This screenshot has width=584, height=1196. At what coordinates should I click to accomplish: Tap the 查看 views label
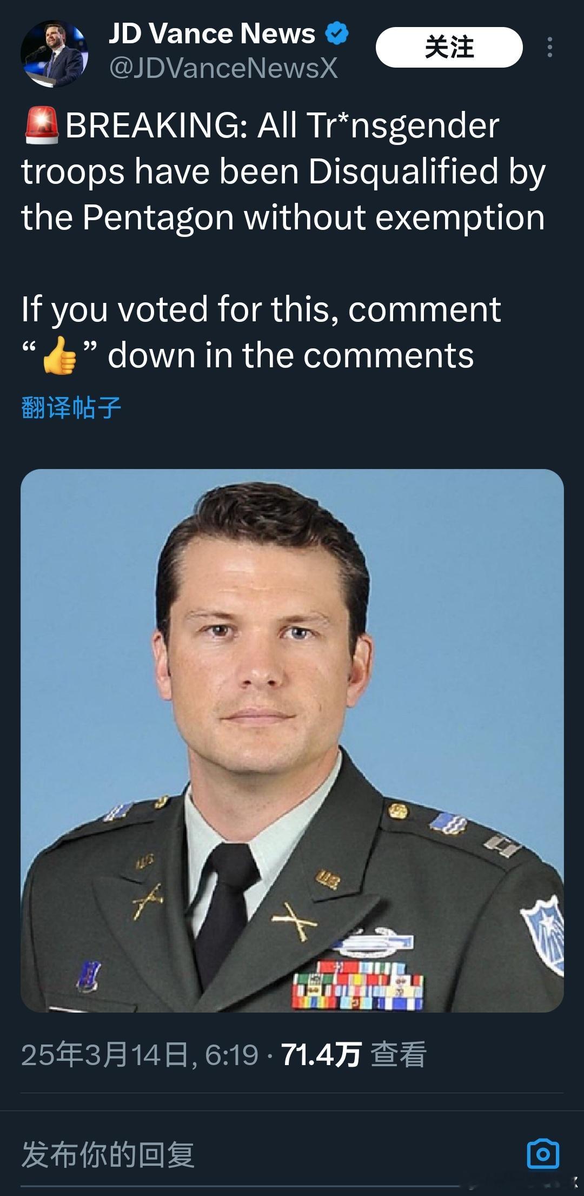(x=399, y=1054)
